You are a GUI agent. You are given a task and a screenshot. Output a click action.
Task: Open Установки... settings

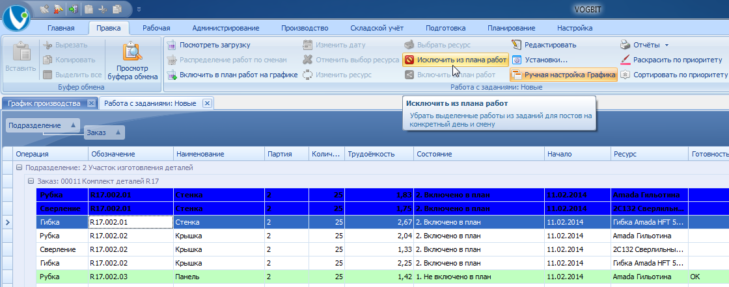click(x=540, y=60)
